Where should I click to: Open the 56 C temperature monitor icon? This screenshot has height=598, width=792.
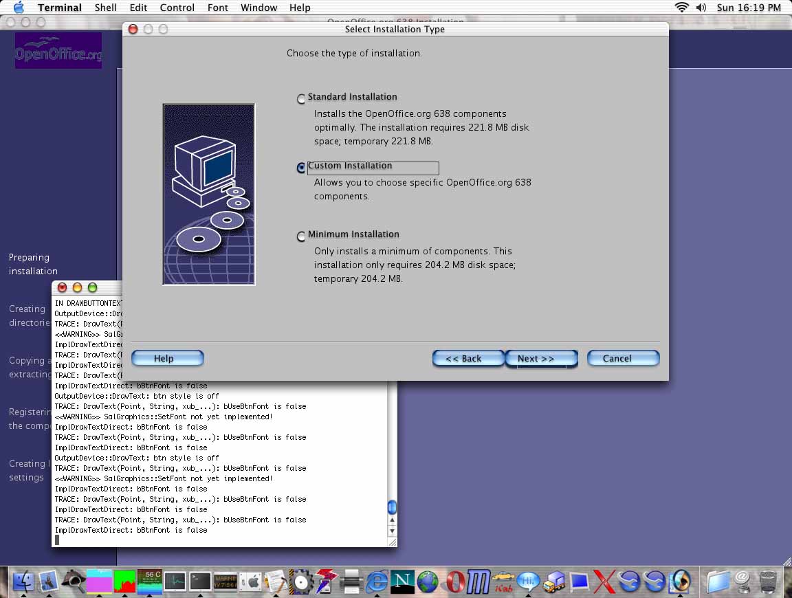coord(149,582)
